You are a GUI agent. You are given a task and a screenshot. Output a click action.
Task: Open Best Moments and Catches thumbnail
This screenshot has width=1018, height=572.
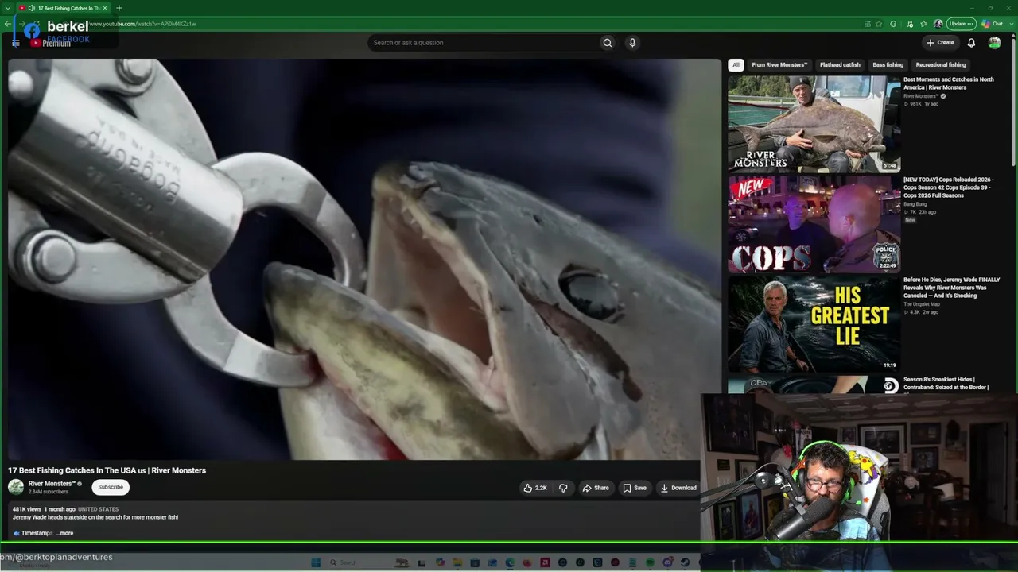814,124
